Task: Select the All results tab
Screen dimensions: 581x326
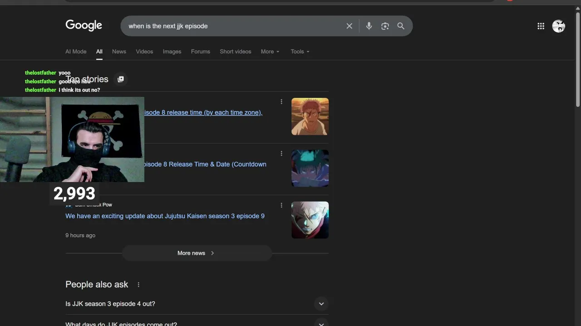Action: point(99,52)
